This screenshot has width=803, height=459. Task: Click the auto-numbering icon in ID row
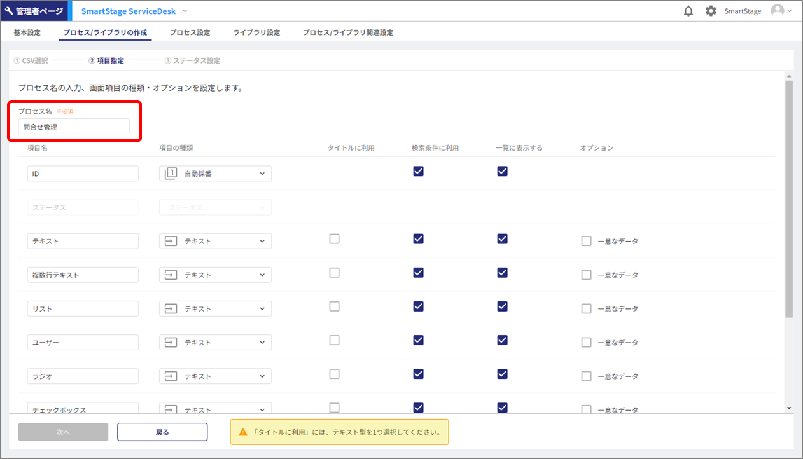tap(171, 174)
